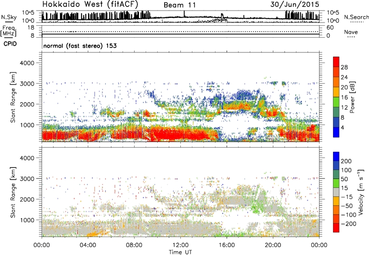Pick the blue top segment of velocity colorbar
This screenshot has width=369, height=255.
[336, 156]
